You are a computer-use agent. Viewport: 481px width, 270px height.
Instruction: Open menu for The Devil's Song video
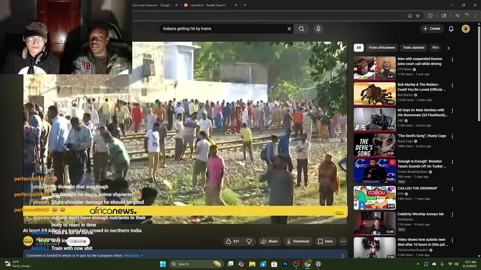tap(452, 137)
